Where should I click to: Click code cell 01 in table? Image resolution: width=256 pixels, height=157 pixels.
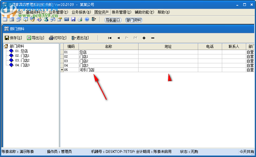click(71, 52)
